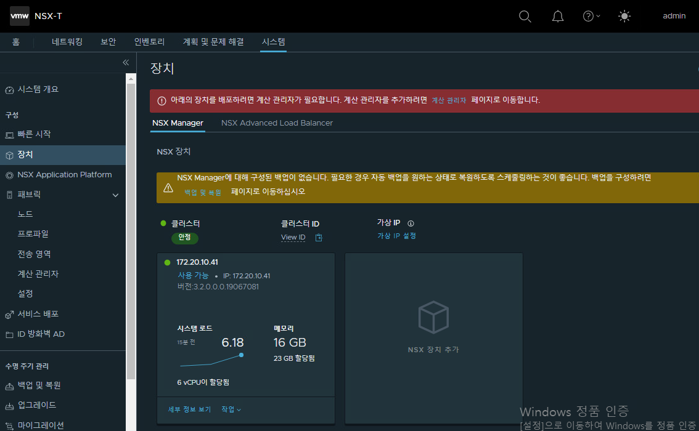The width and height of the screenshot is (699, 431).
Task: Open 백업 및 복원 in sidebar
Action: (x=39, y=385)
